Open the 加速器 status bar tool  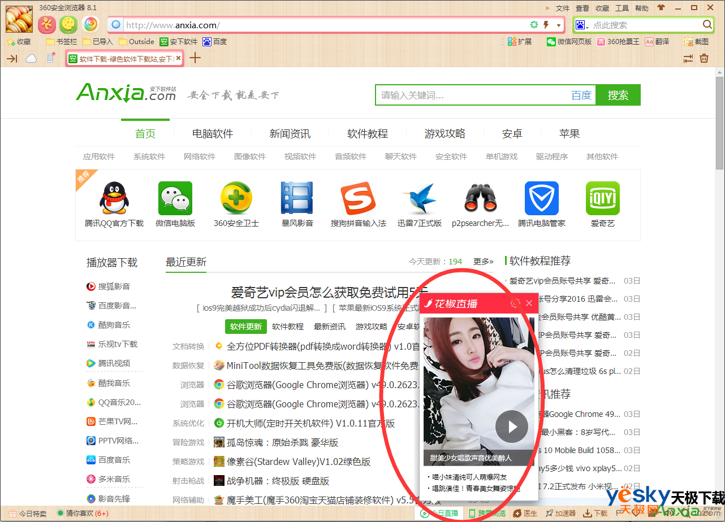tap(560, 514)
